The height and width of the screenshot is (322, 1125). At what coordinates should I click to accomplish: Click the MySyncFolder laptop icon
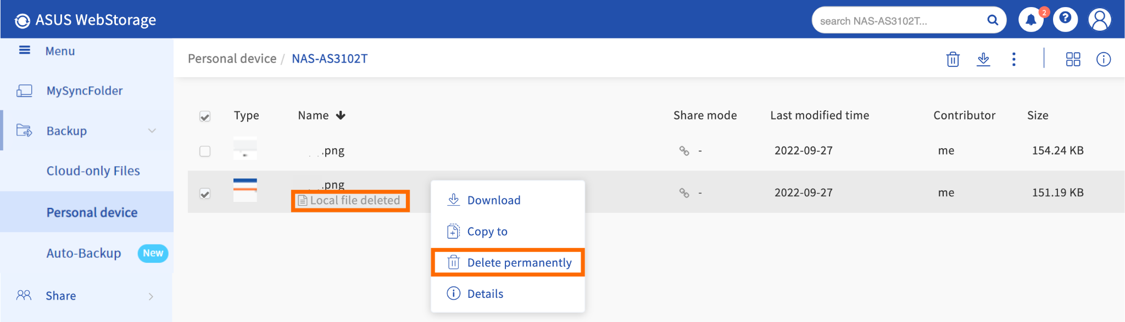tap(24, 91)
